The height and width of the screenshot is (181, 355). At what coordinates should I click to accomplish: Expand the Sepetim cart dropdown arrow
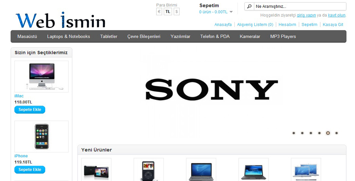(231, 12)
